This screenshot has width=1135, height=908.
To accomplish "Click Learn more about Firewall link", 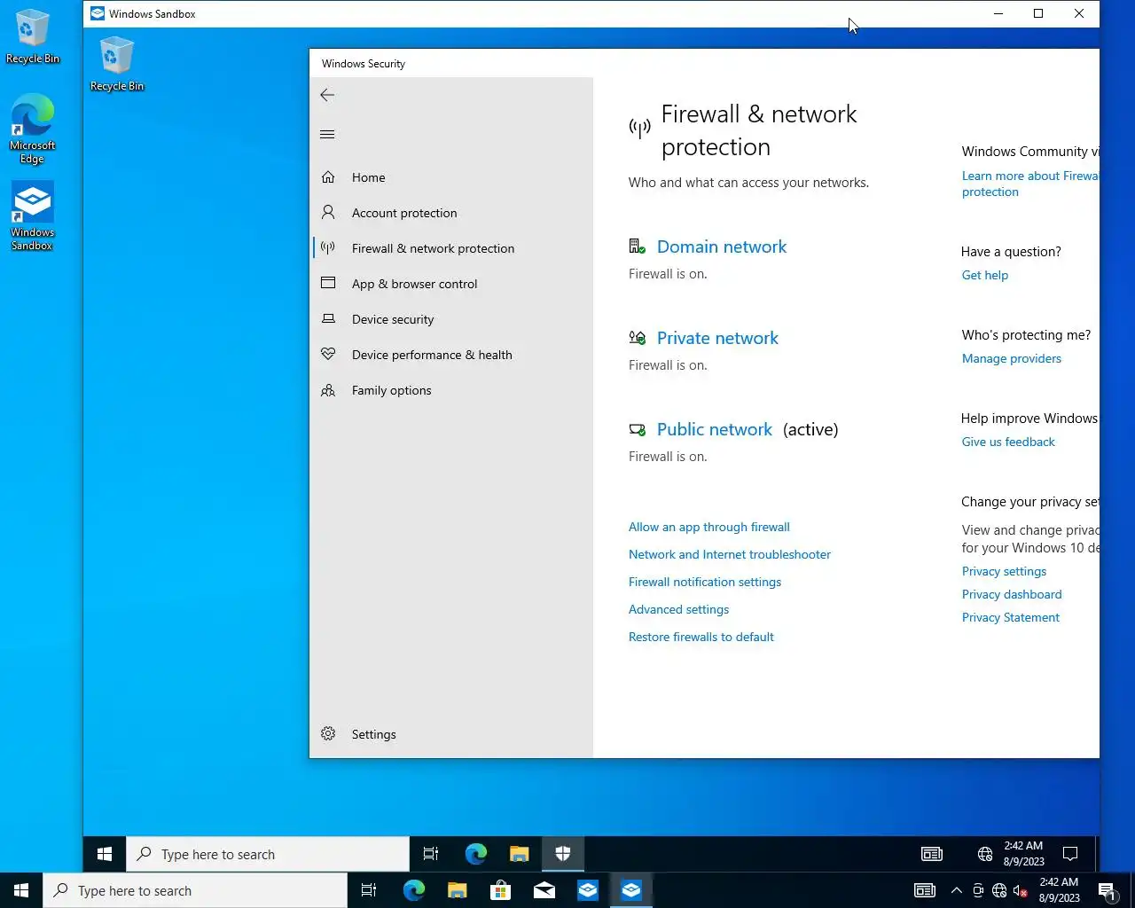I will click(x=1030, y=184).
